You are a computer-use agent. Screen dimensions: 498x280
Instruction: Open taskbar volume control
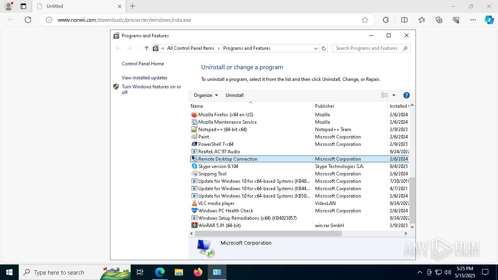pyautogui.click(x=447, y=272)
